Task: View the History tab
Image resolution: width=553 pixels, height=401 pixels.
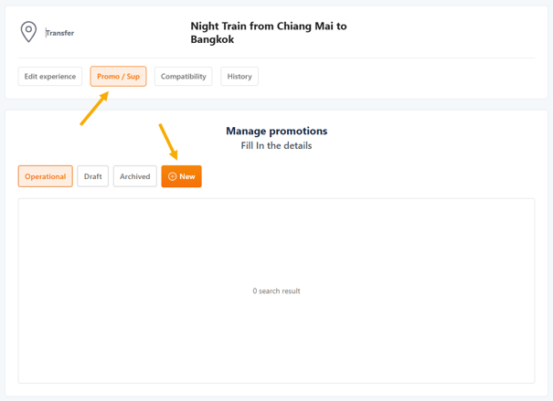Action: click(239, 77)
